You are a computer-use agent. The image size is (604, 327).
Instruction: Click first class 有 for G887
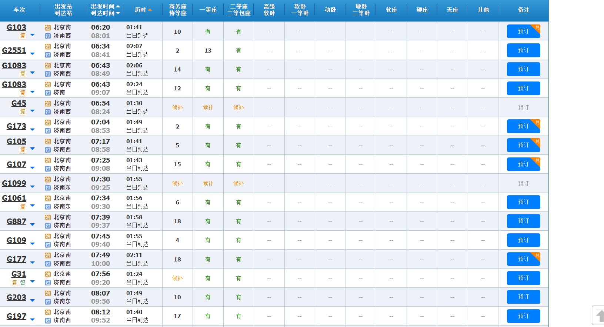pyautogui.click(x=208, y=221)
